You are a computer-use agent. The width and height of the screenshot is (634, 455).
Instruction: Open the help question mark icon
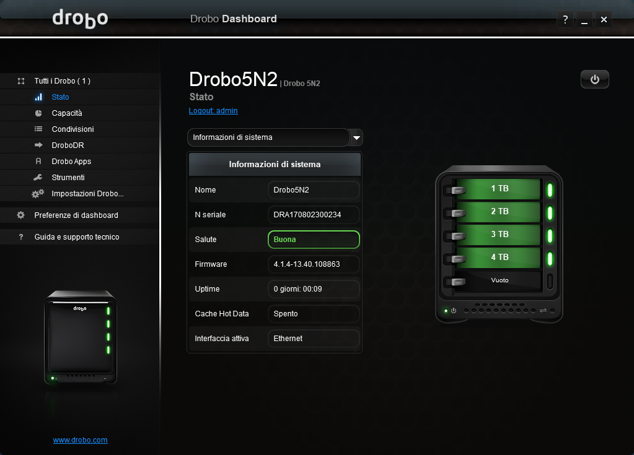pos(565,20)
